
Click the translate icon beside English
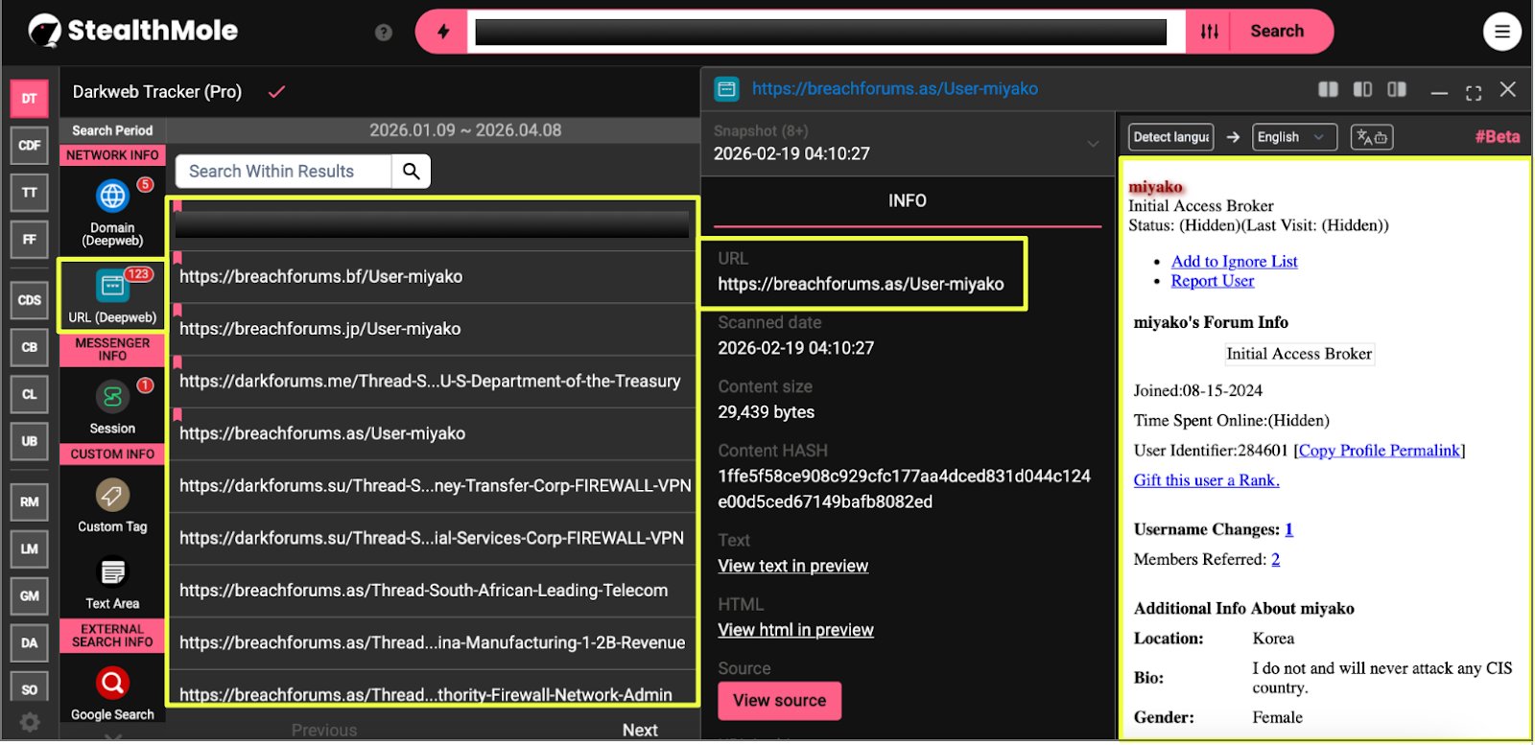pos(1371,137)
